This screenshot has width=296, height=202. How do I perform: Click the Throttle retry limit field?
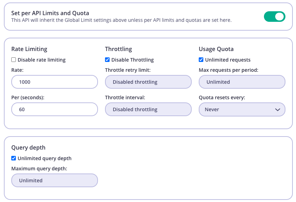[148, 82]
